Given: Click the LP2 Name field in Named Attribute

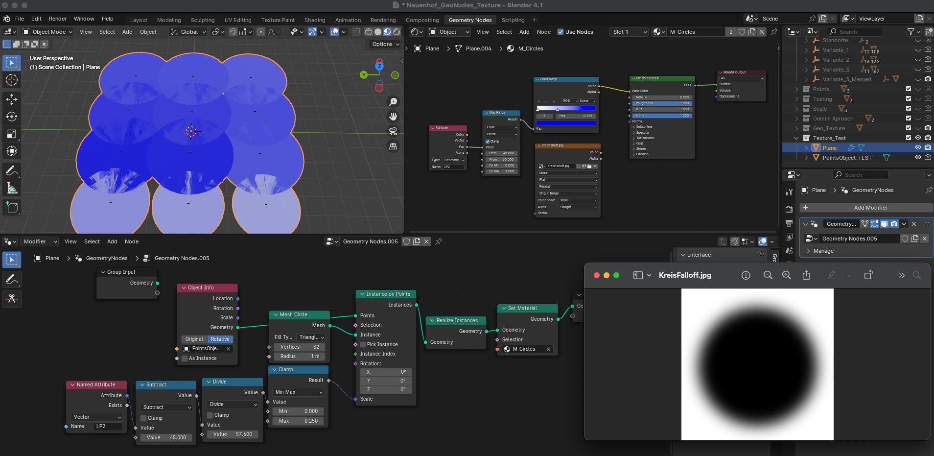Looking at the screenshot, I should click(x=107, y=426).
